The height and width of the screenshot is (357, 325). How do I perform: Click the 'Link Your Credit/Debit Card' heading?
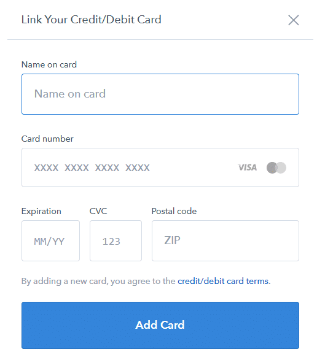(x=91, y=20)
